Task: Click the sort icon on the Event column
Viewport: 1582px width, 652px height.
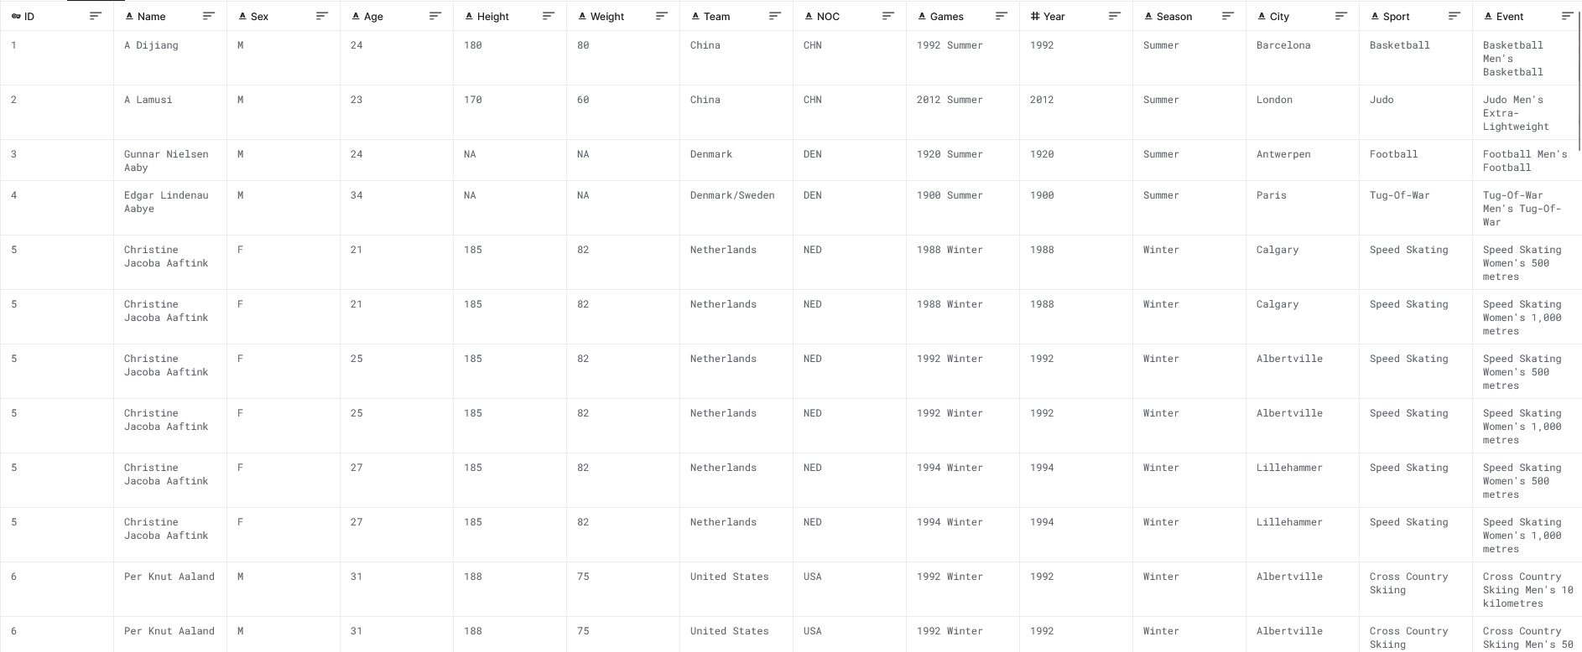Action: (x=1568, y=15)
